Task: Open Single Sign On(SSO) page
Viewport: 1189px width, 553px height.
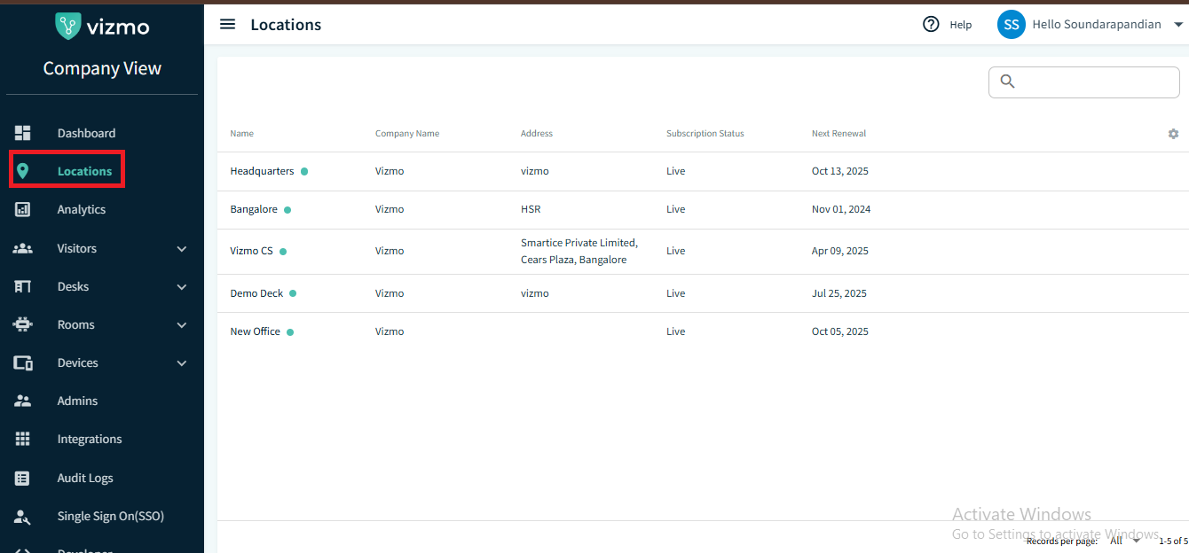Action: pyautogui.click(x=110, y=517)
